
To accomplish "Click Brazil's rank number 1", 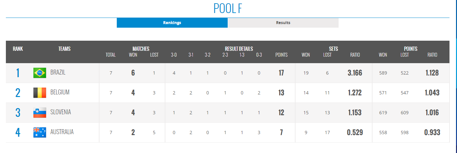I will click(18, 73).
